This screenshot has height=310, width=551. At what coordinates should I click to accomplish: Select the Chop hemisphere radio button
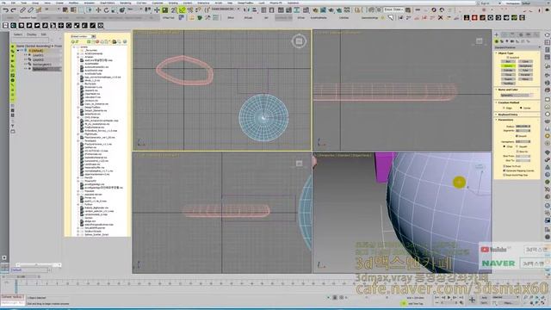[505, 146]
